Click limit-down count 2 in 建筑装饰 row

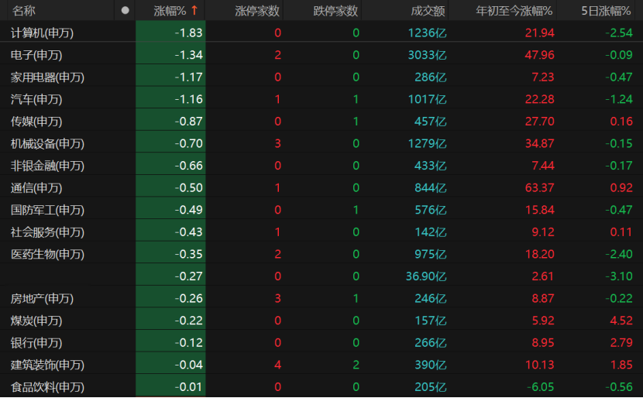click(x=356, y=365)
